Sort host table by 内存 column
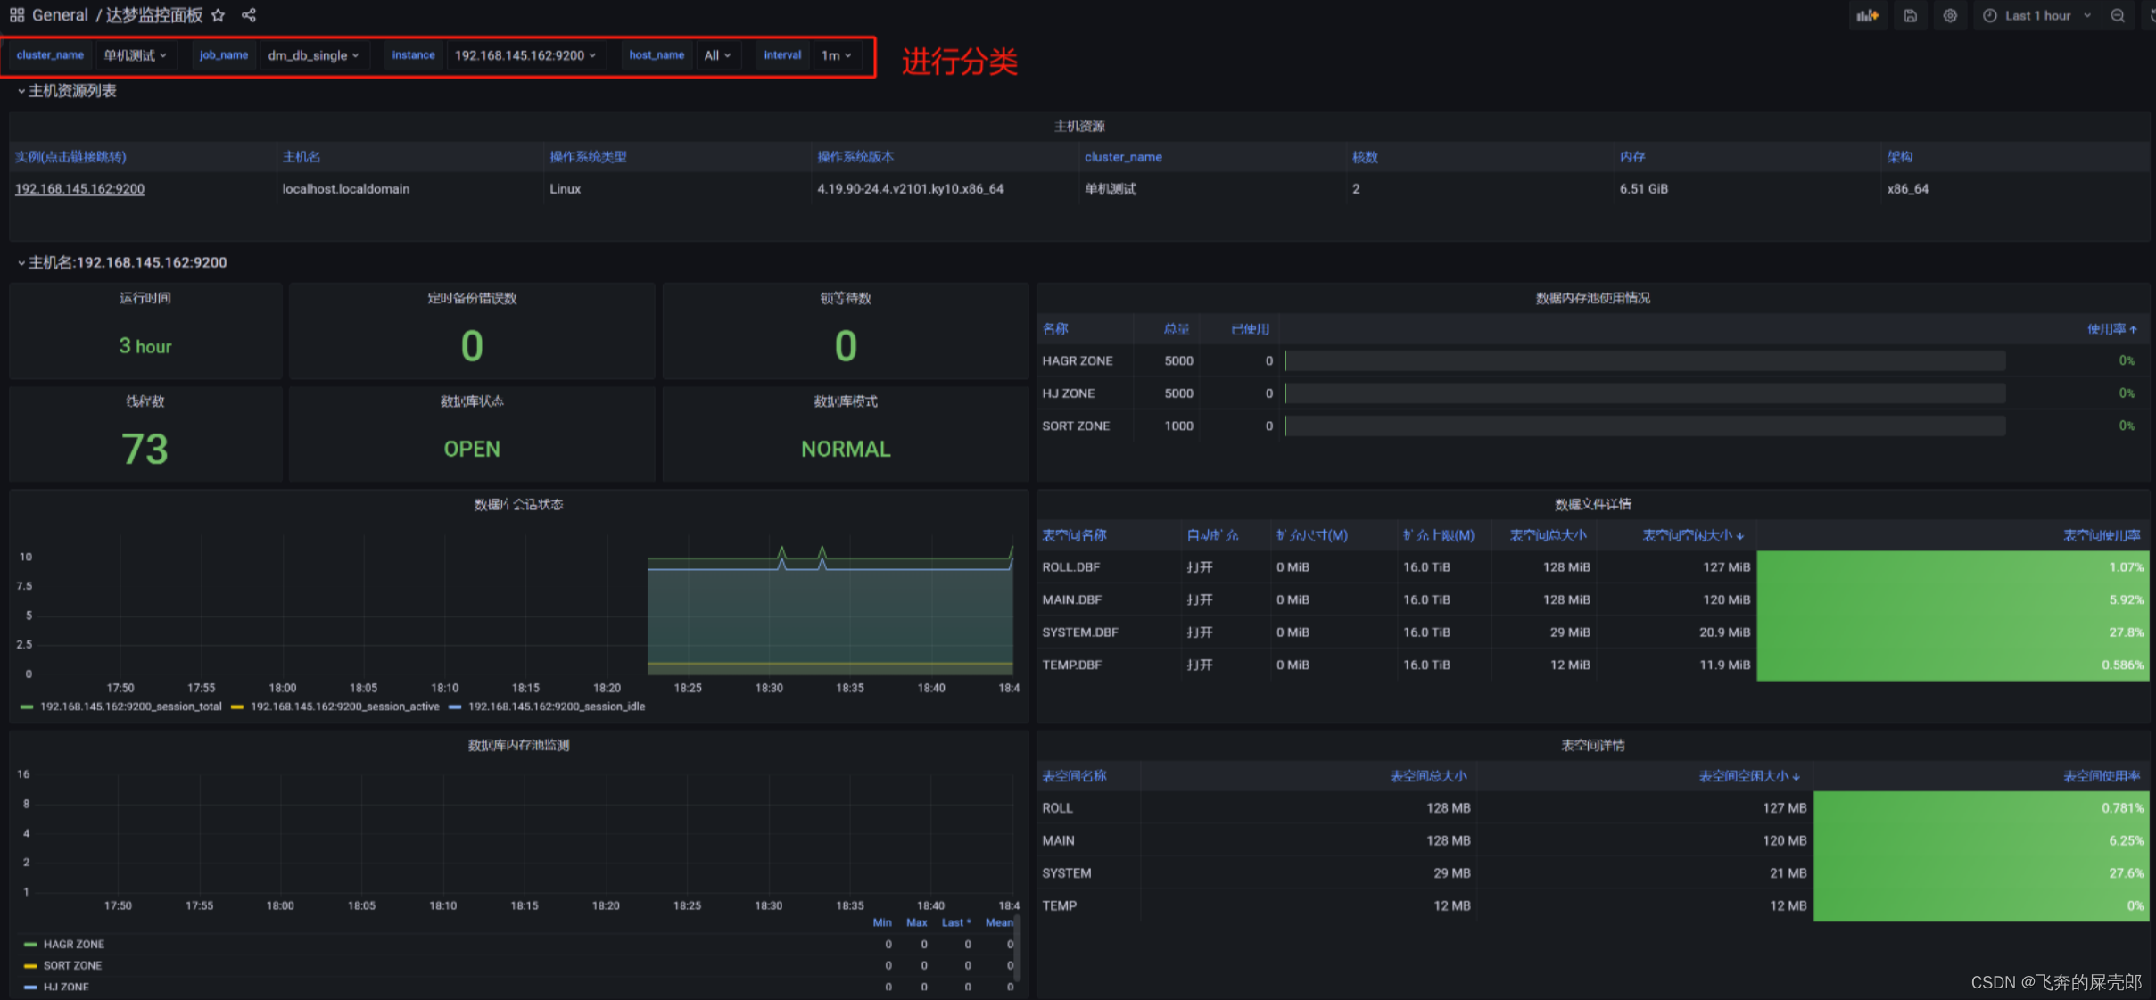 [x=1632, y=157]
